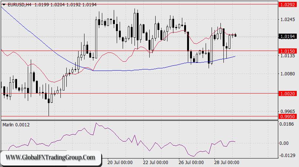
Task: Click the 0.9965 price scale value
Action: point(288,111)
